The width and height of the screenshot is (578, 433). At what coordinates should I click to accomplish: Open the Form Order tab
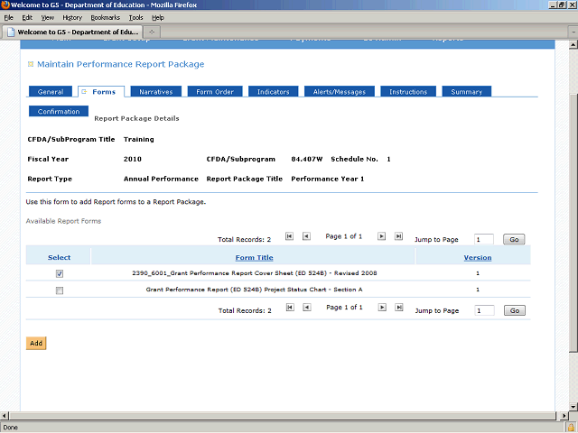215,92
